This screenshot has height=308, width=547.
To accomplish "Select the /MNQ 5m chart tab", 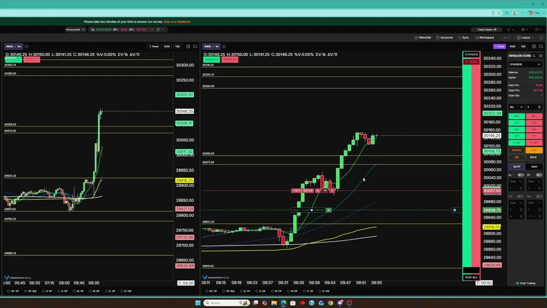I will [x=14, y=46].
